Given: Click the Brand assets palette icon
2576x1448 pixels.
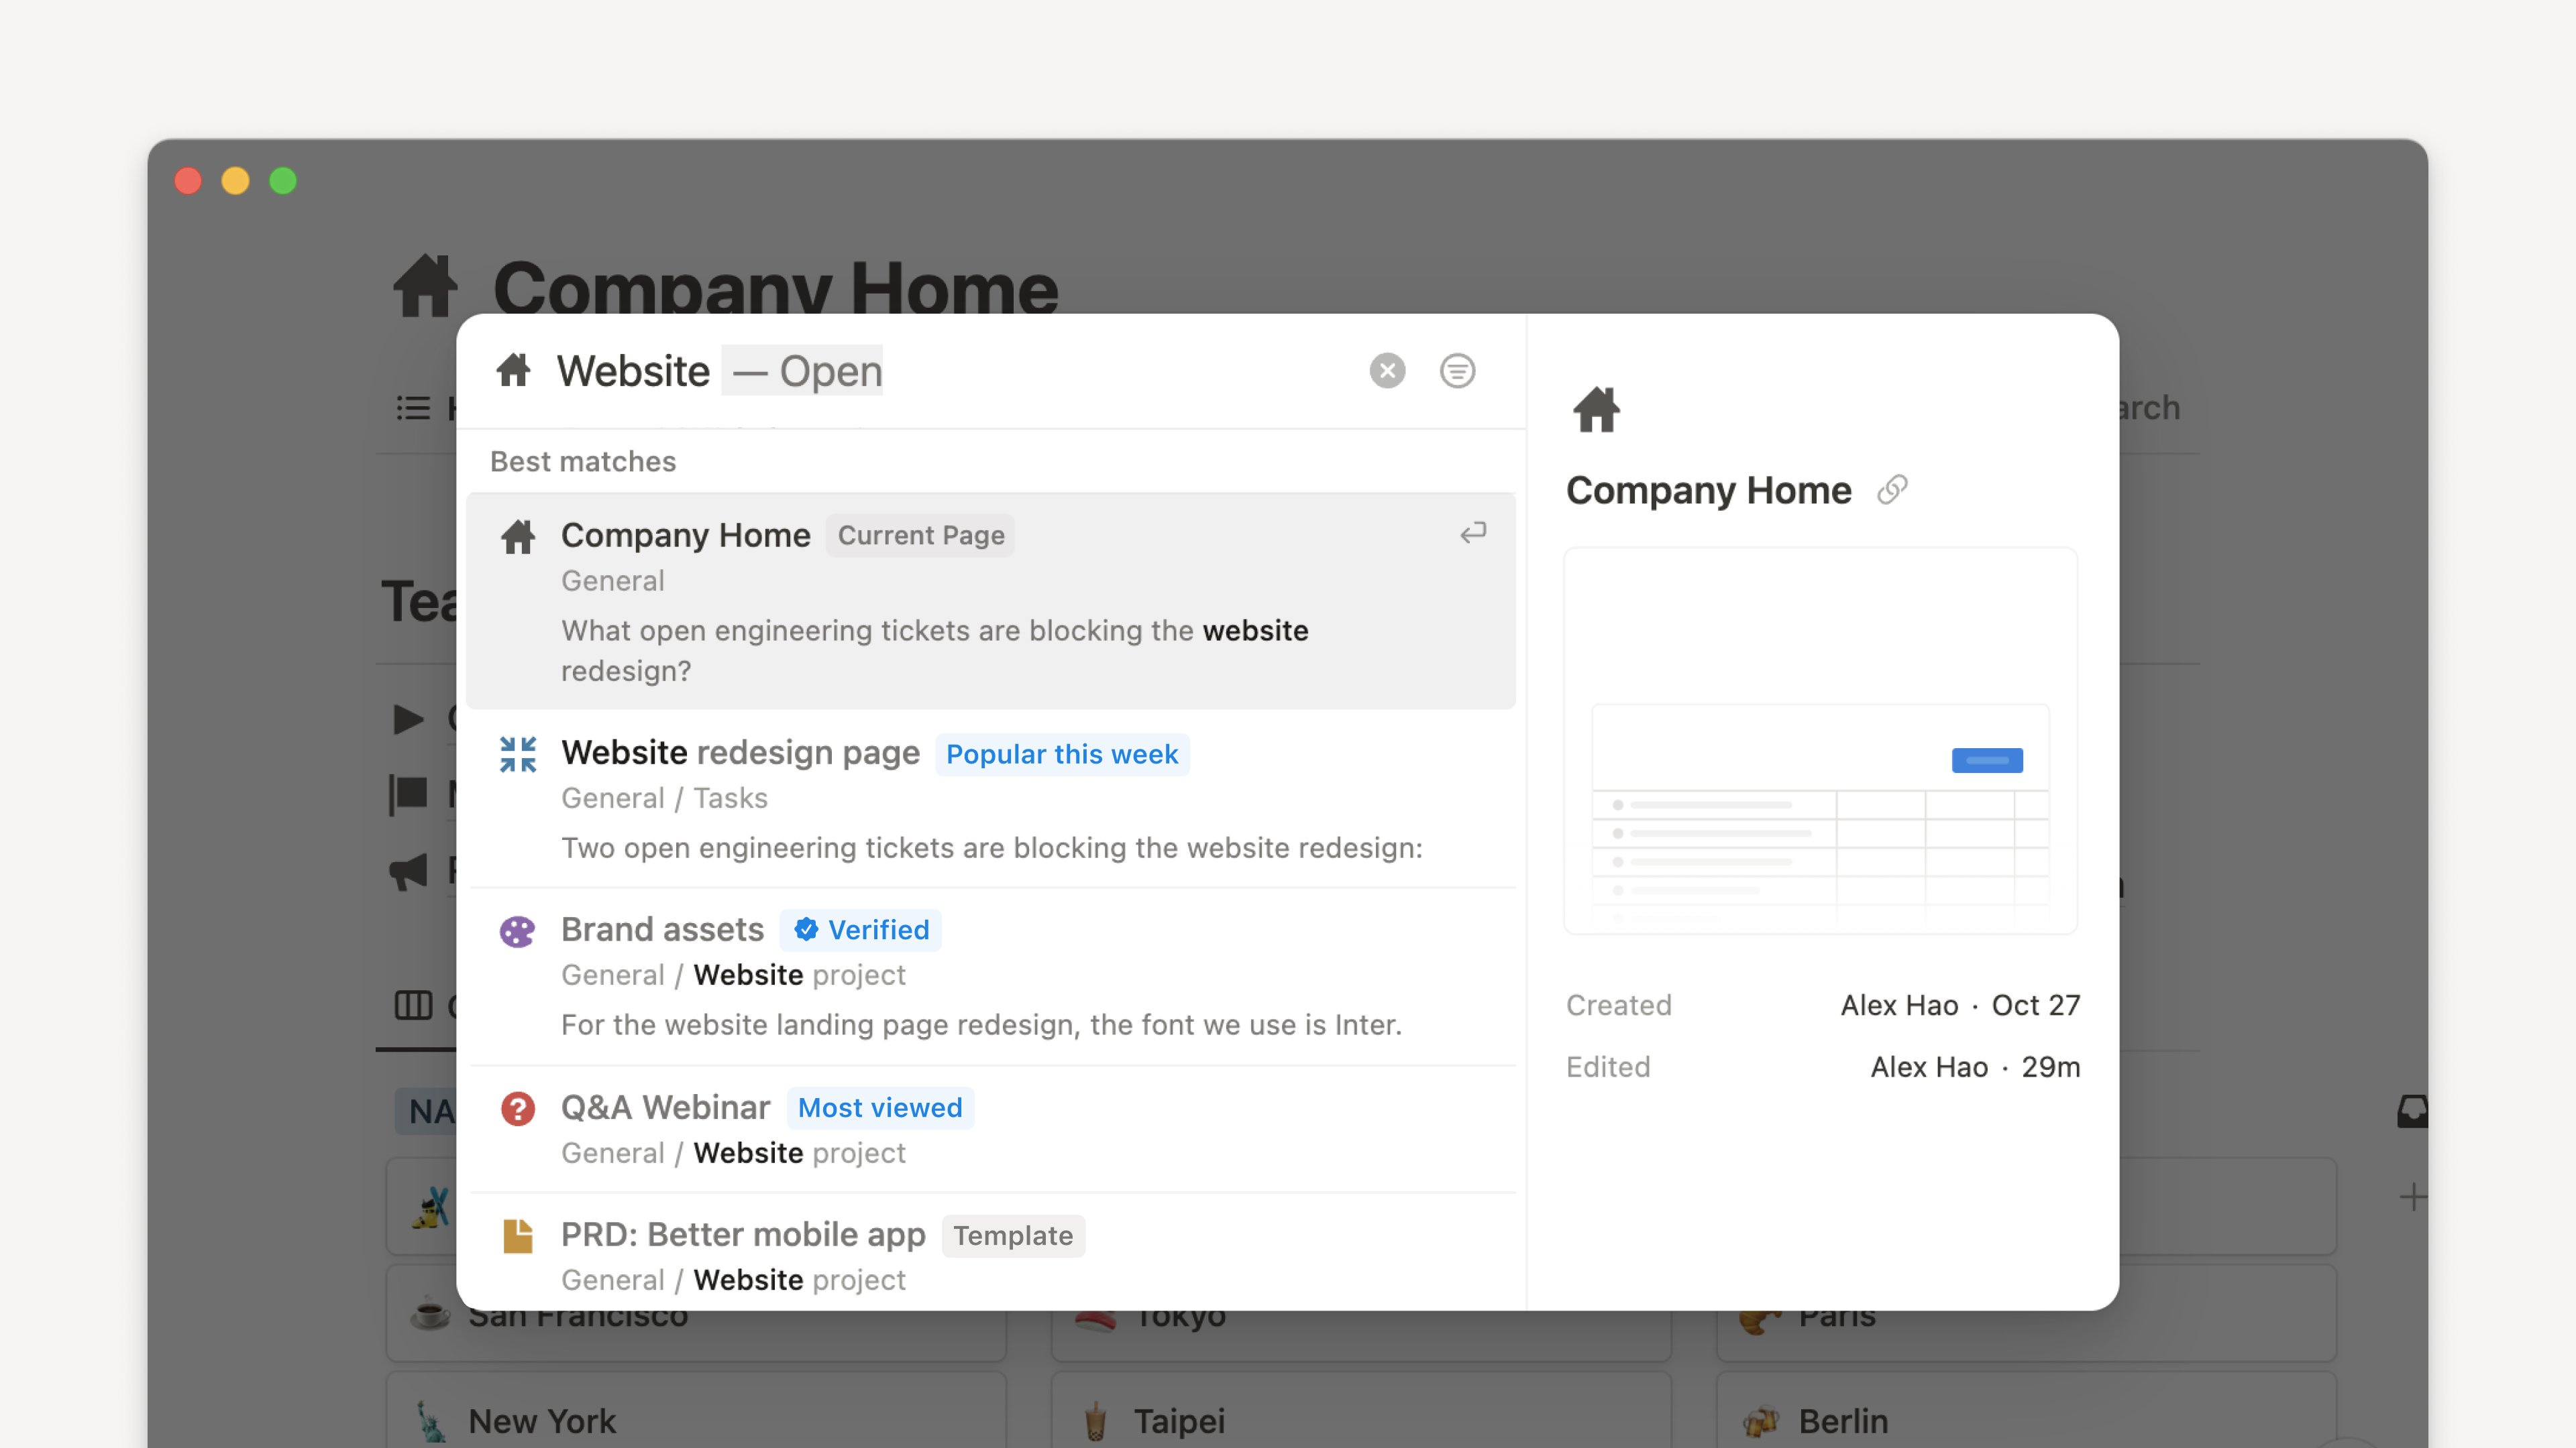Looking at the screenshot, I should tap(518, 931).
